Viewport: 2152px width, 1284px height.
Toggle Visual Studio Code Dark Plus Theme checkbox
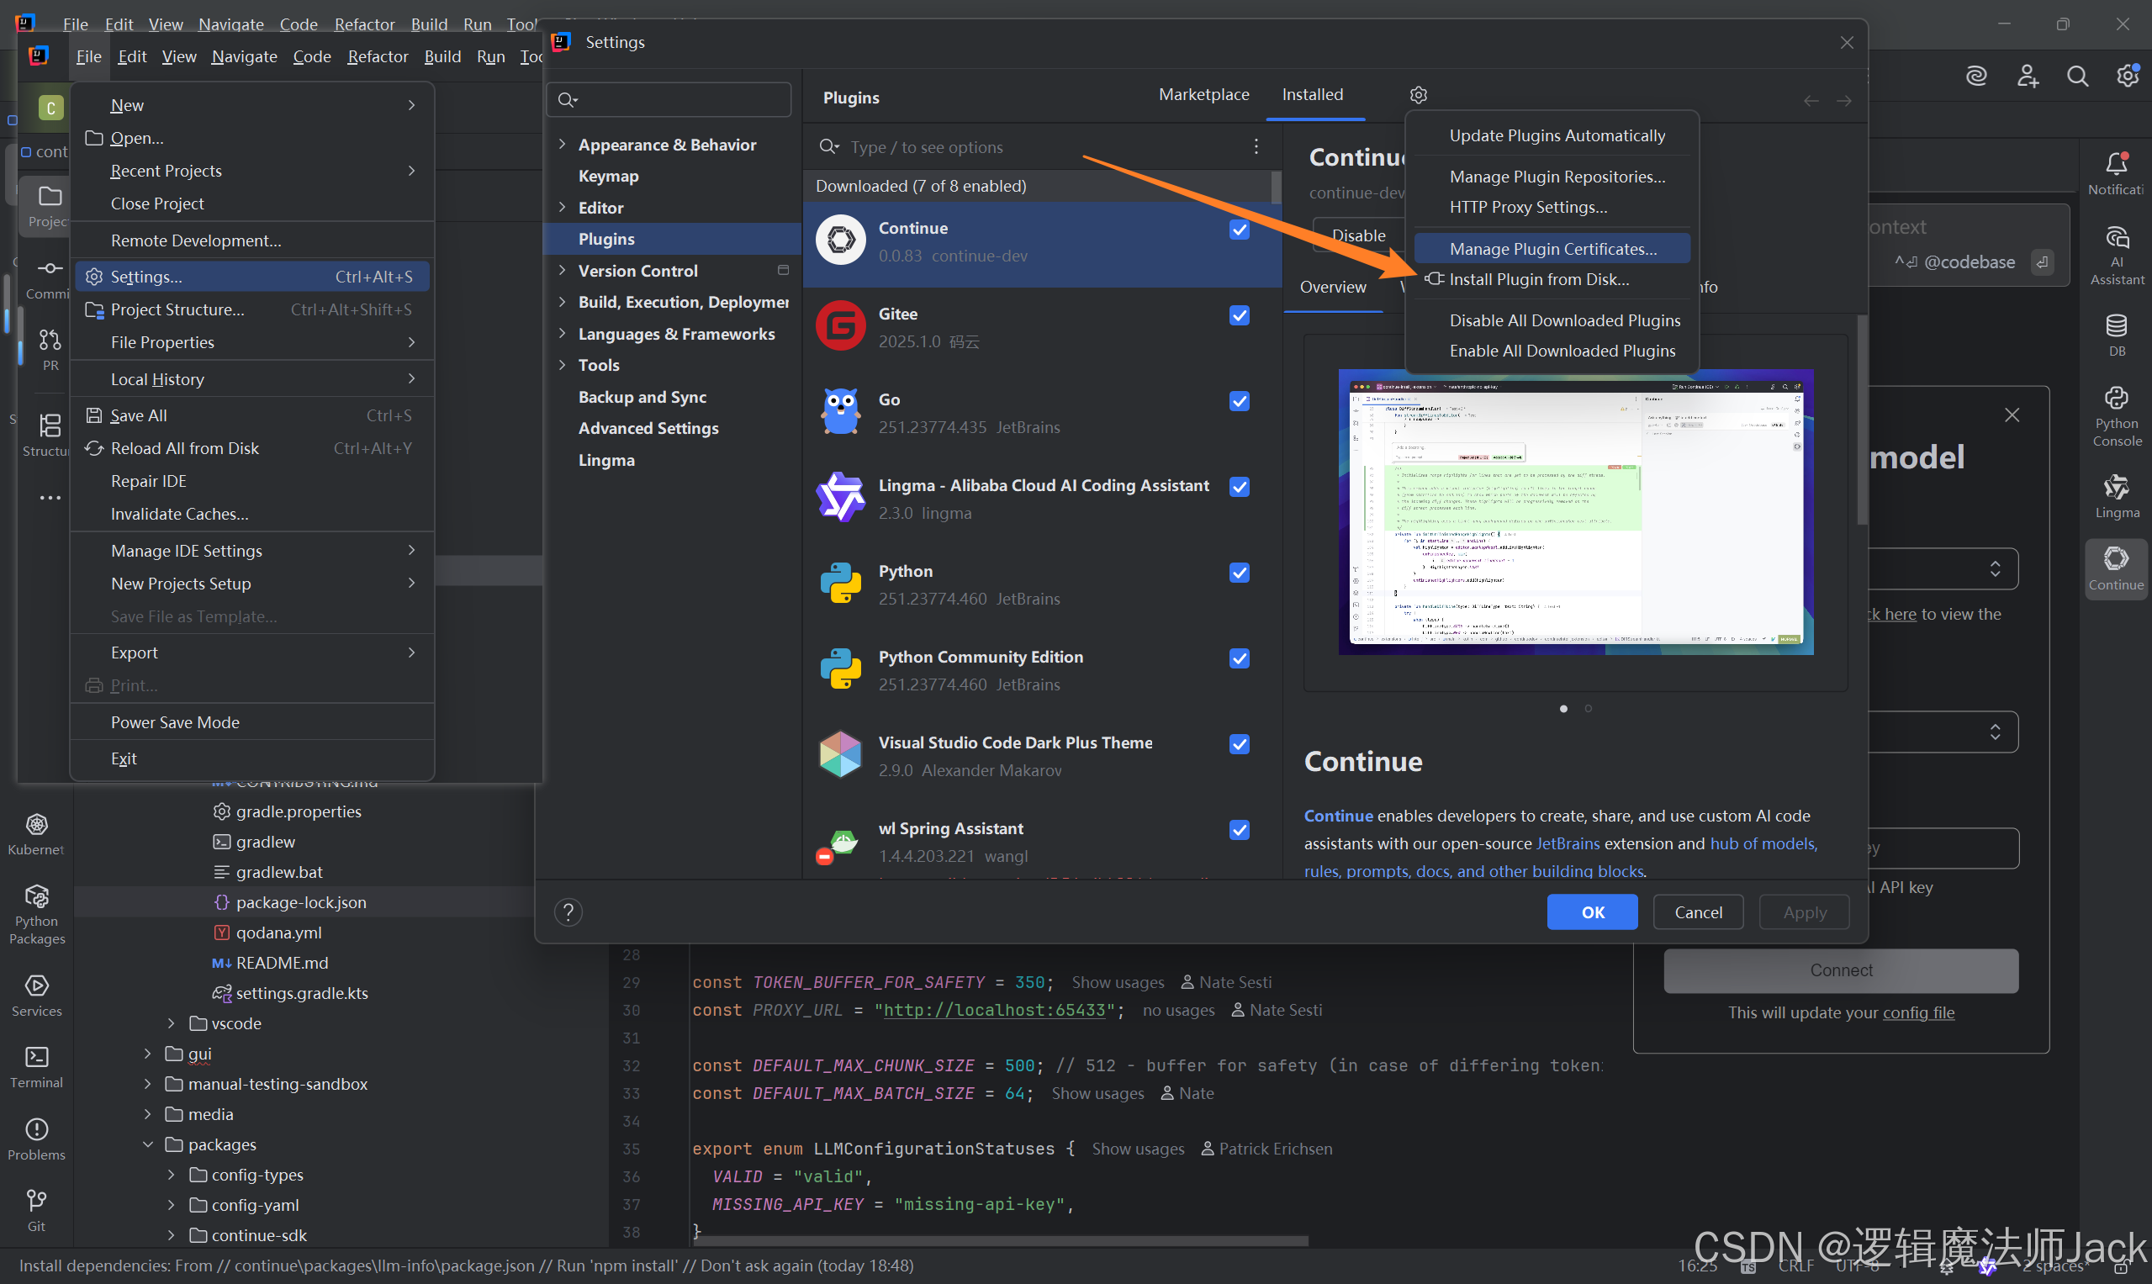pyautogui.click(x=1239, y=744)
